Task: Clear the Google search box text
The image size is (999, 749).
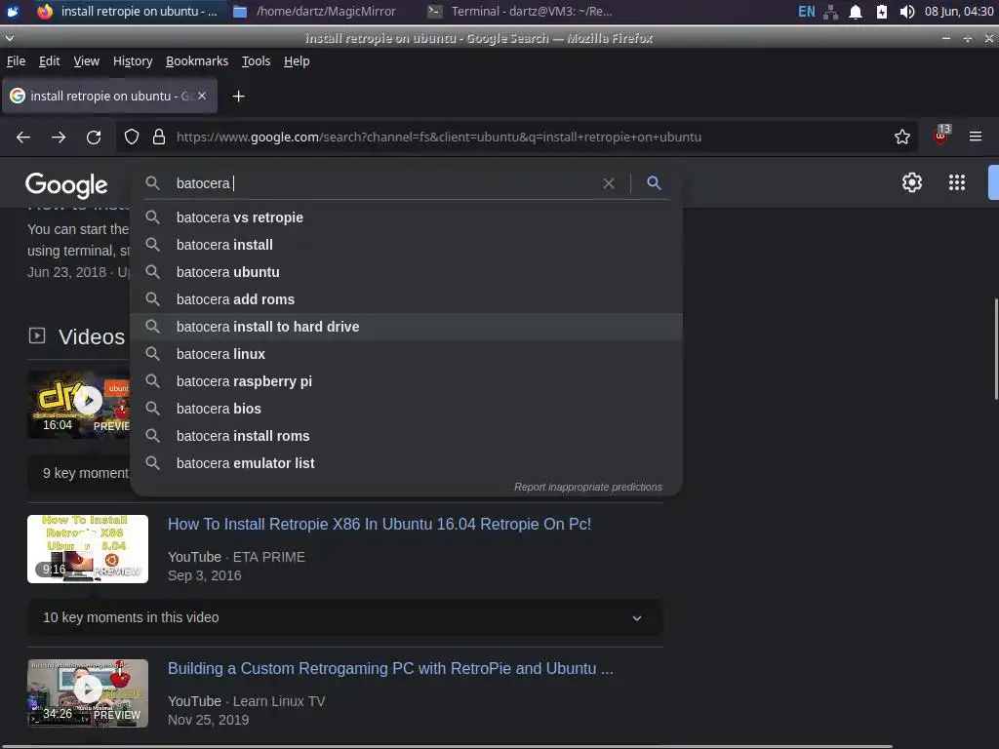Action: (x=609, y=183)
